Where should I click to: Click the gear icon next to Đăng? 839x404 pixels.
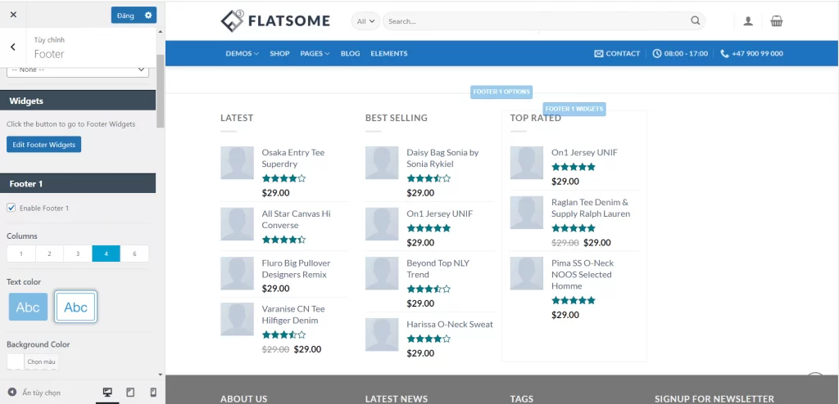point(147,15)
